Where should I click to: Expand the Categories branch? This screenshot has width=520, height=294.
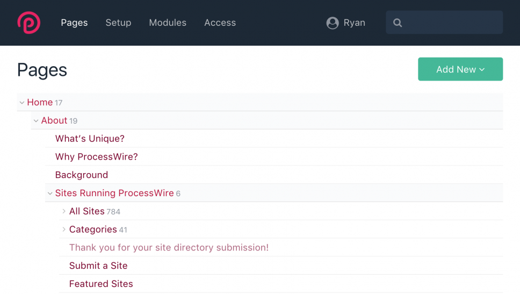tap(64, 230)
